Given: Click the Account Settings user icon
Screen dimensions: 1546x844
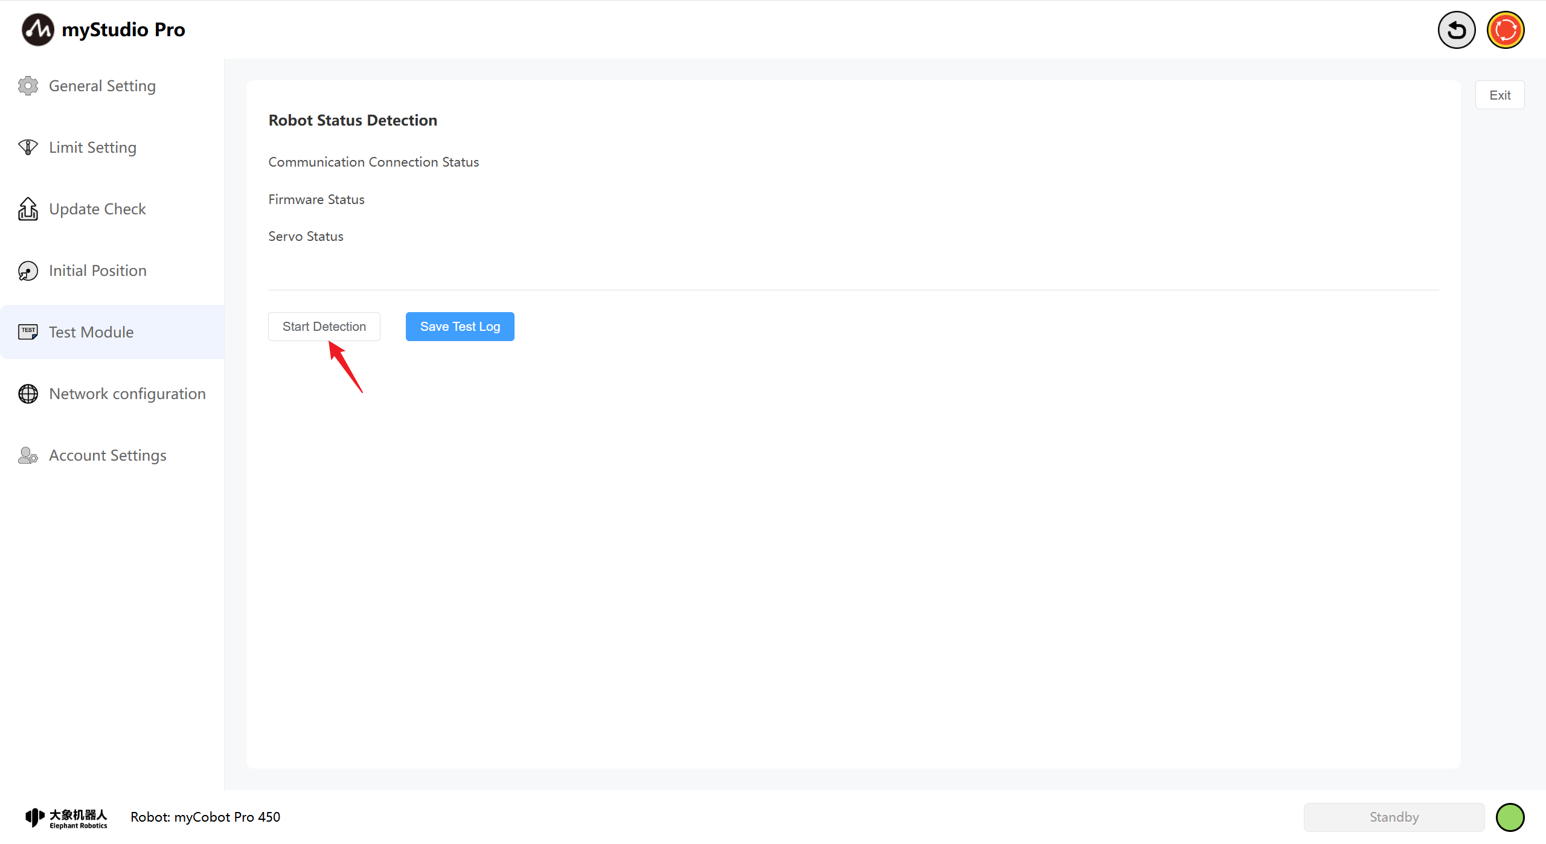Looking at the screenshot, I should 28,455.
